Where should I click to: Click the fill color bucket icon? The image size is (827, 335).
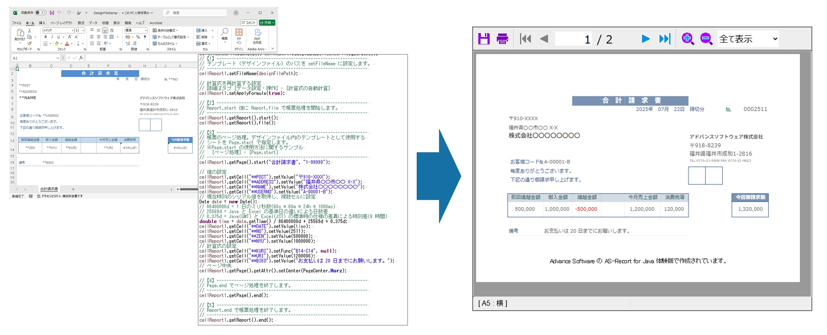pos(57,43)
